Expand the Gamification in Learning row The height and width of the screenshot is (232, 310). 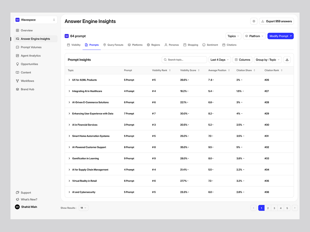(69, 159)
